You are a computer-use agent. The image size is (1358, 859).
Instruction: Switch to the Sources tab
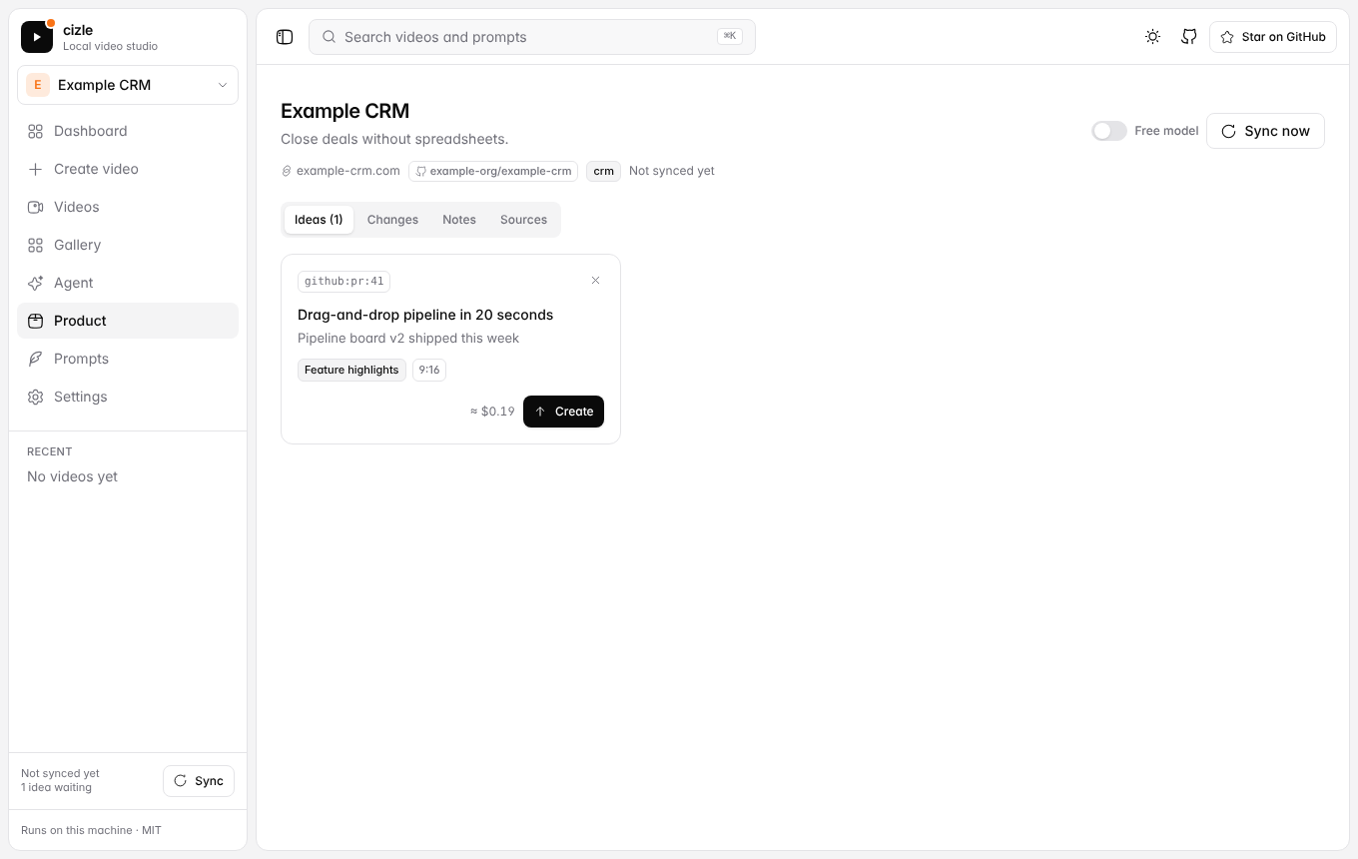523,220
